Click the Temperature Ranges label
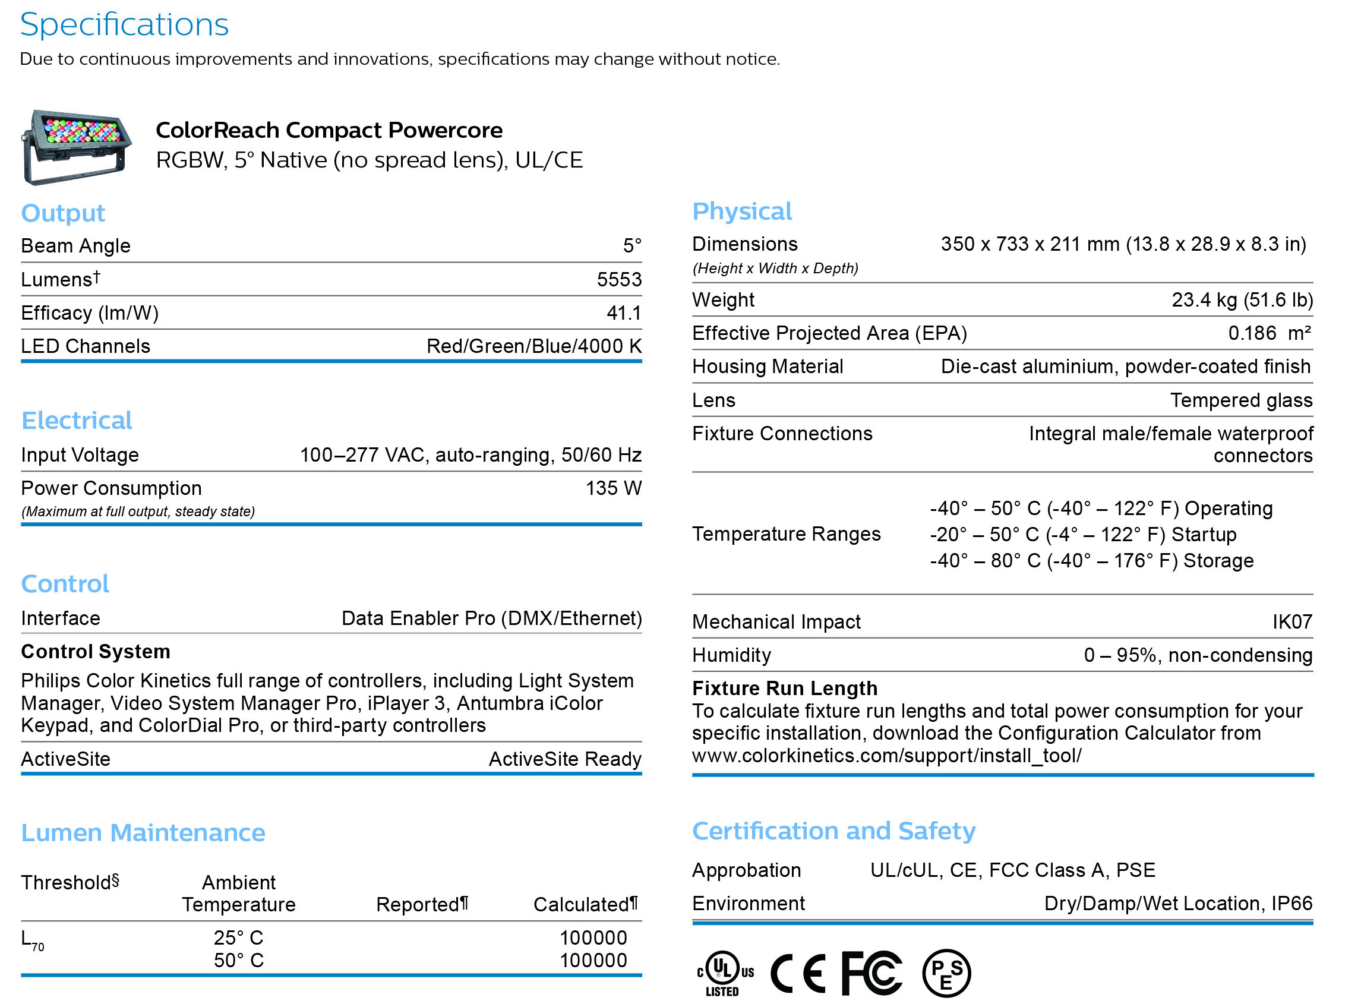The image size is (1361, 1007). pos(787,534)
